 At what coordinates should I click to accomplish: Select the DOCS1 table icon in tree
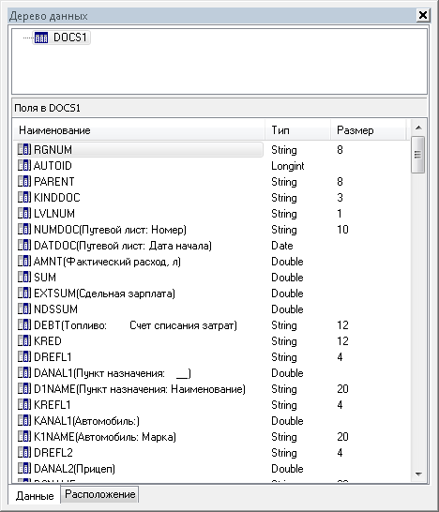point(41,38)
